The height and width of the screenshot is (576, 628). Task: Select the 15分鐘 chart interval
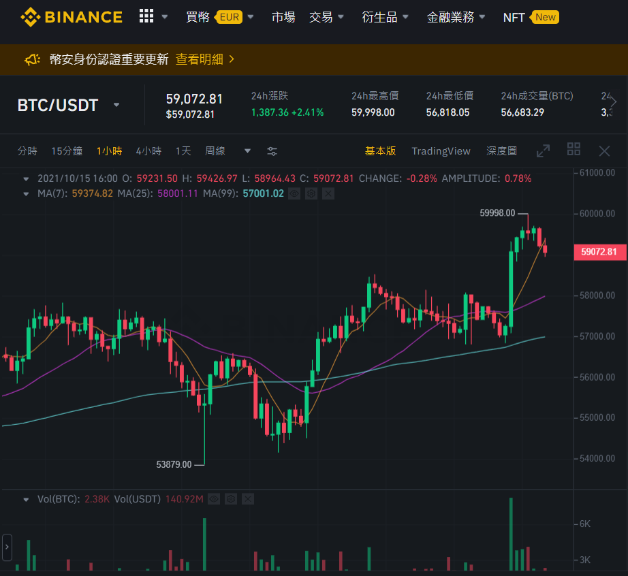(x=67, y=151)
